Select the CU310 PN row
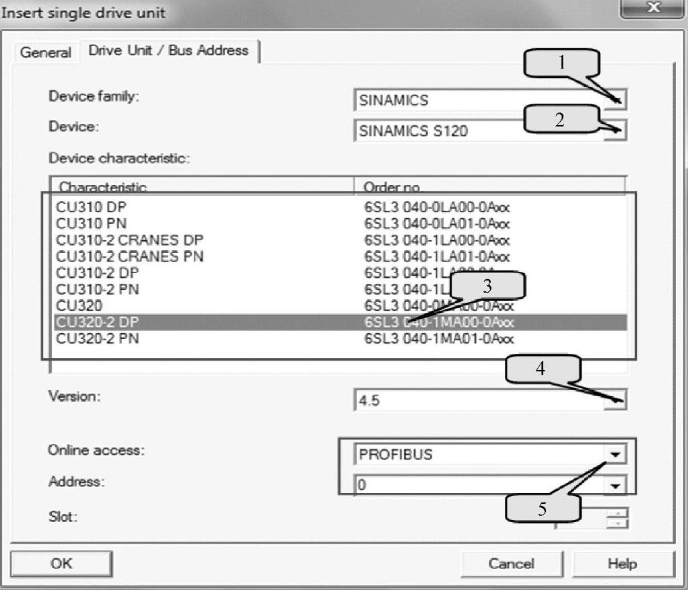Viewport: 688px width, 590px height. coord(340,223)
